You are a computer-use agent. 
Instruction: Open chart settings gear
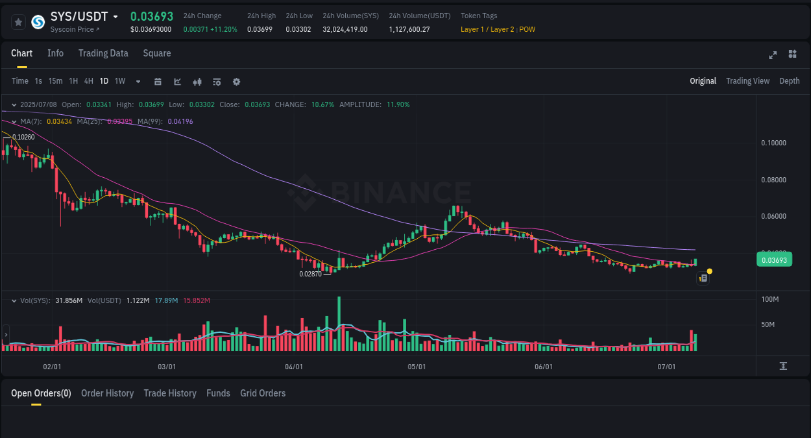236,81
